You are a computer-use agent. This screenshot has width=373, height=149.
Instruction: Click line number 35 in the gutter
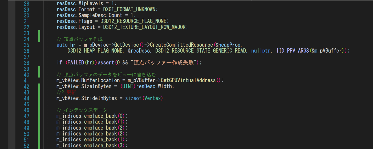26,45
